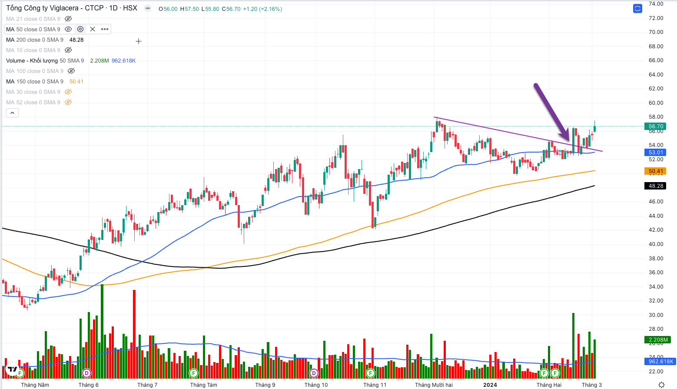The height and width of the screenshot is (389, 677).
Task: Click Tháng 9 on the time axis
Action: [x=265, y=385]
